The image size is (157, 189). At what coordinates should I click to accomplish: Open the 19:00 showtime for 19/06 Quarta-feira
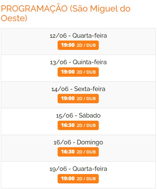78,179
